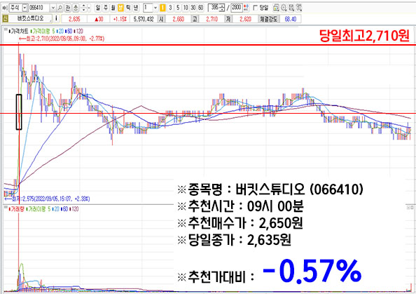This screenshot has width=416, height=294.
Task: Choose the 60-minute interval button
Action: [201, 8]
